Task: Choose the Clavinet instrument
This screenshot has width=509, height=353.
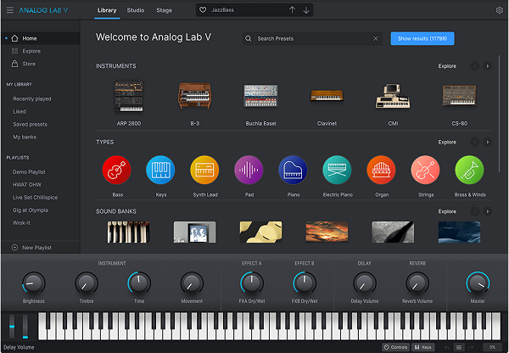Action: click(x=327, y=96)
